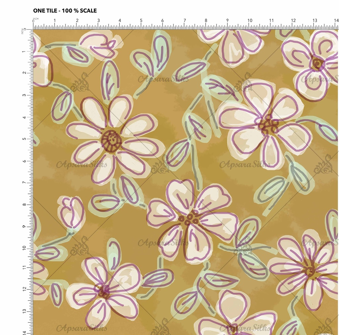
Task: Click the zero mark at horizontal ruler origin
Action: click(33, 21)
